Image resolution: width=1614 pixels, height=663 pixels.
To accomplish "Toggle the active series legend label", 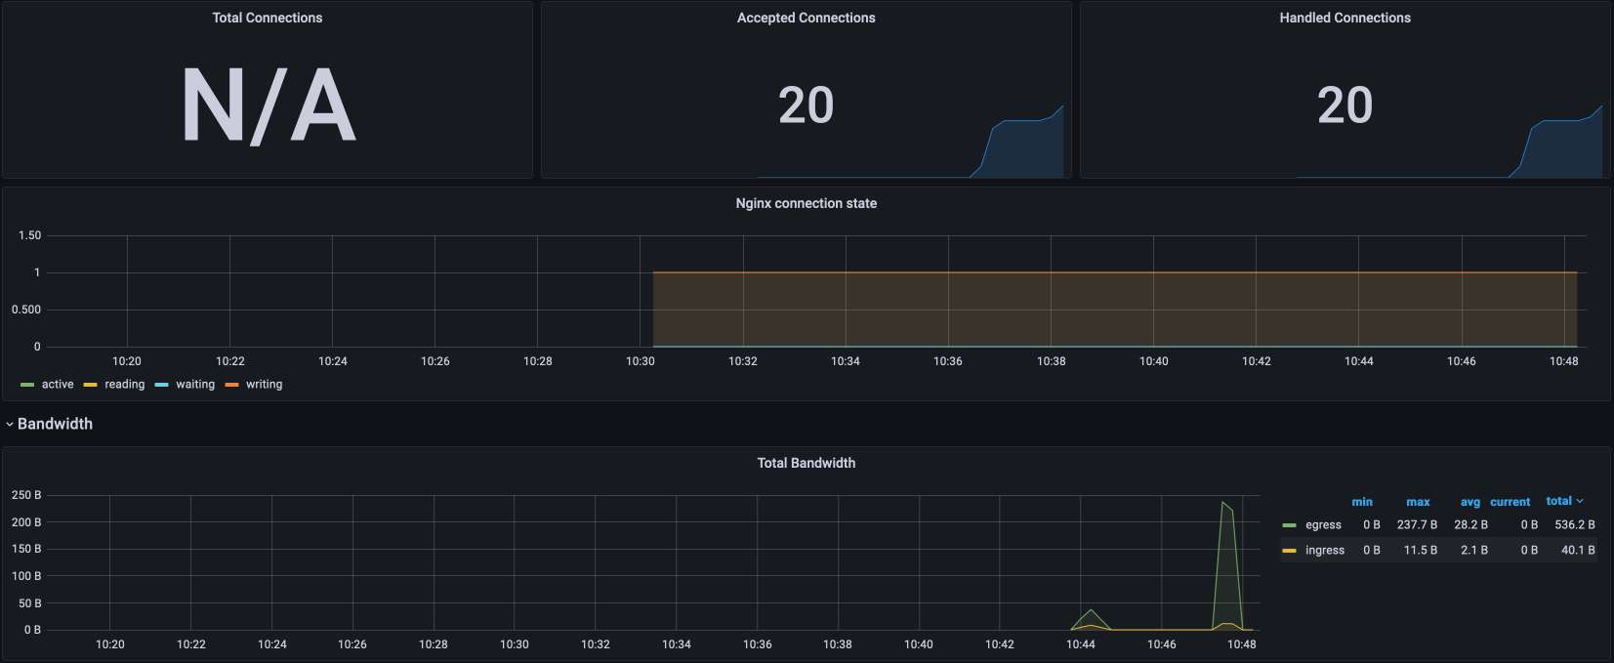I will (x=58, y=385).
